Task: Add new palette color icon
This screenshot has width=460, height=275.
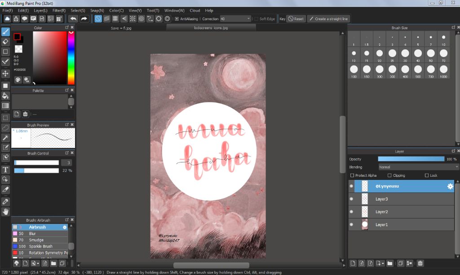Action: tap(17, 114)
